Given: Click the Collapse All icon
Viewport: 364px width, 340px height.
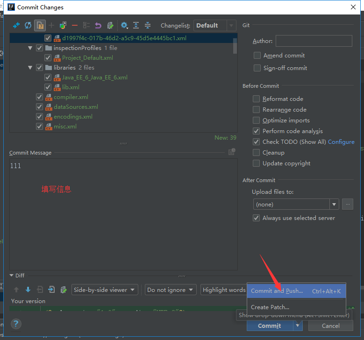Looking at the screenshot, I should click(x=147, y=25).
